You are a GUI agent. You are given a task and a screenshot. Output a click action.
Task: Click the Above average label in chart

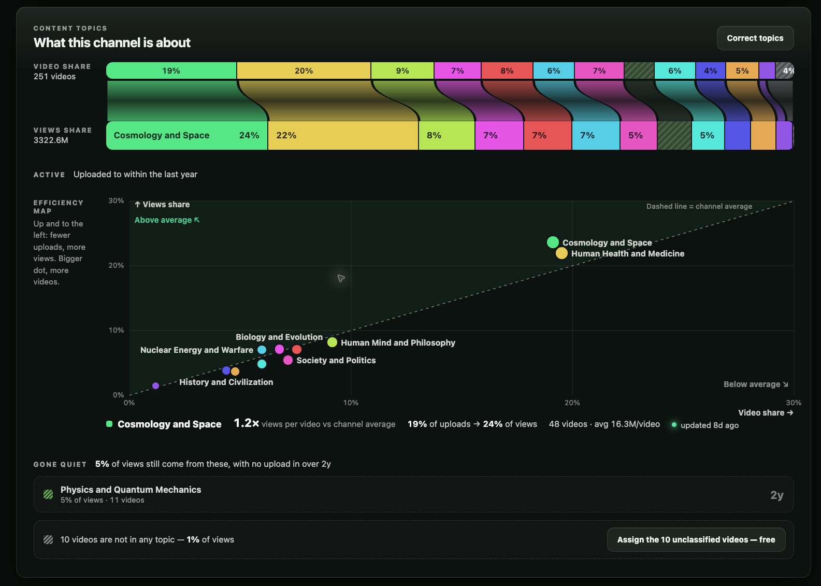(x=167, y=220)
